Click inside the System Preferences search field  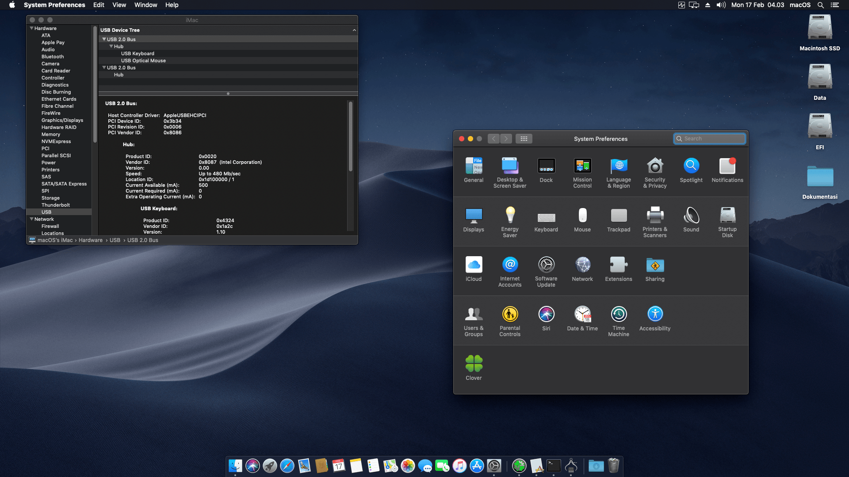(709, 138)
